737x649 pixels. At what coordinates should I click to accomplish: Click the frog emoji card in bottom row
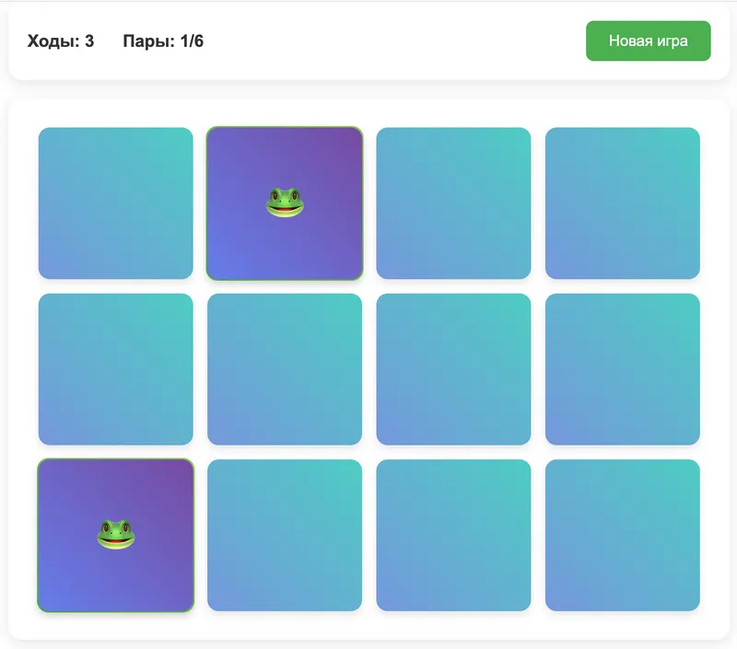pos(116,536)
